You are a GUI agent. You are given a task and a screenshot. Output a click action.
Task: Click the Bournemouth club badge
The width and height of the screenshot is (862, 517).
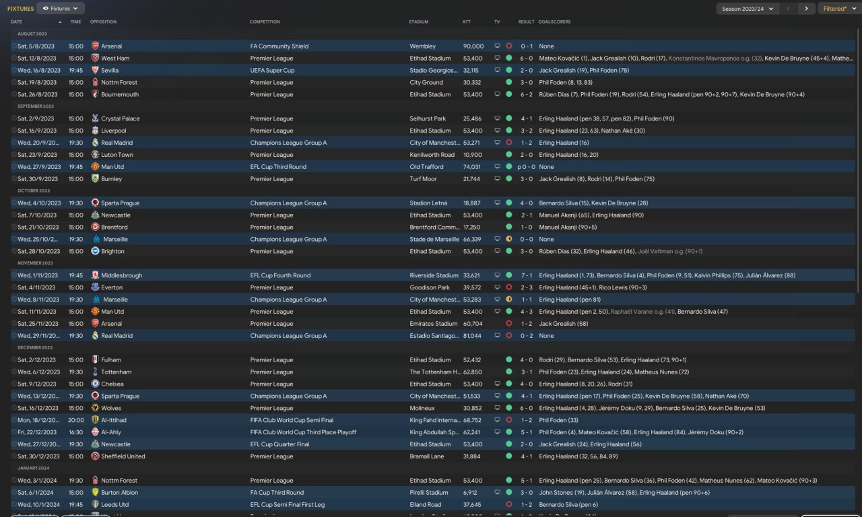coord(95,95)
